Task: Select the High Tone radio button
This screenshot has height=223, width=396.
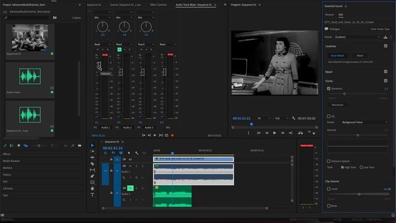Action: tap(342, 167)
